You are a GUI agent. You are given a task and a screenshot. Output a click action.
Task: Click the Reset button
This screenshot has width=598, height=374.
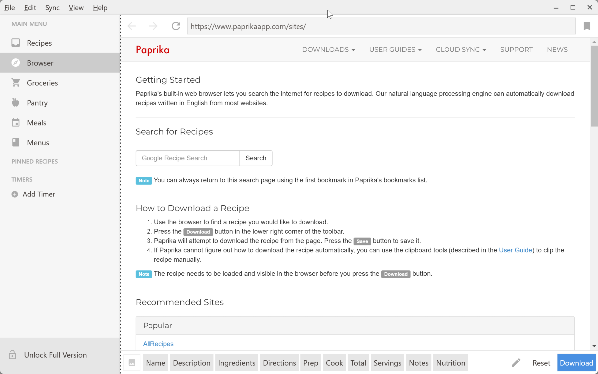tap(541, 363)
